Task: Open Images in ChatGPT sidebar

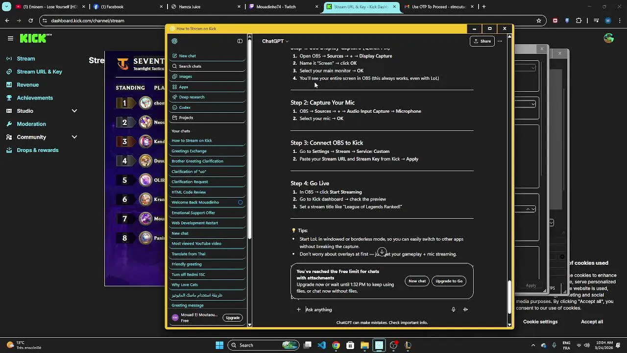Action: [208, 76]
